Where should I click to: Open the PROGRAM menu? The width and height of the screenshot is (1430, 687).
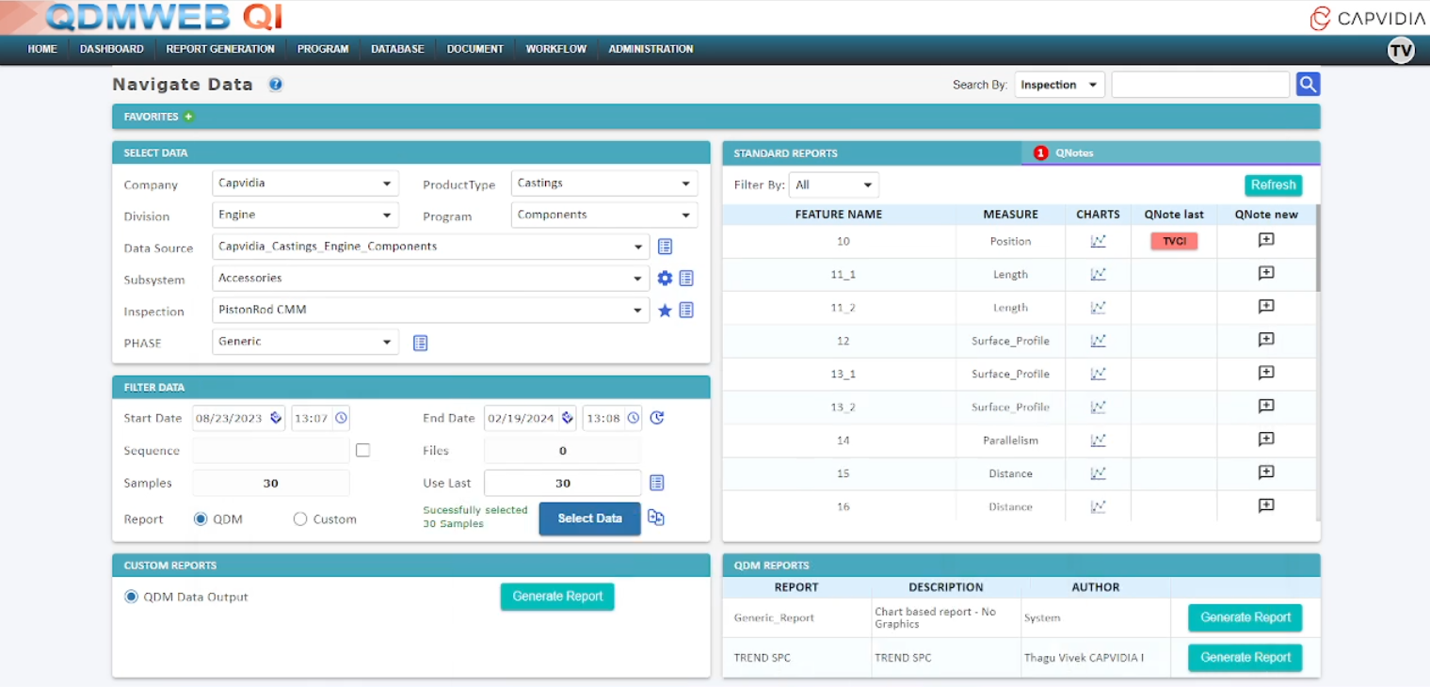click(323, 49)
